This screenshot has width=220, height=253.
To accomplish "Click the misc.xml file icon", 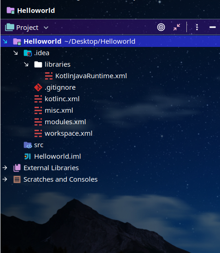I will coord(38,110).
